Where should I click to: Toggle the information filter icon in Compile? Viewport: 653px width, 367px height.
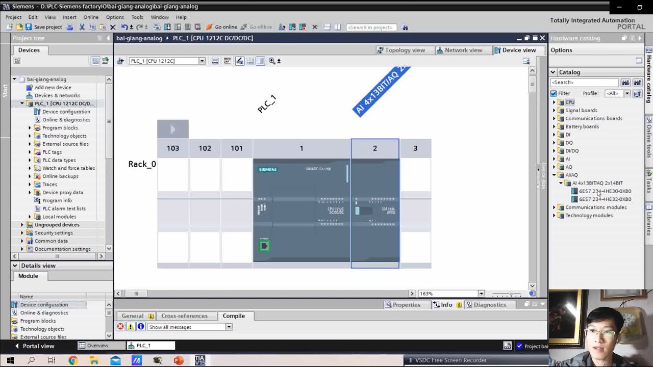click(x=141, y=327)
